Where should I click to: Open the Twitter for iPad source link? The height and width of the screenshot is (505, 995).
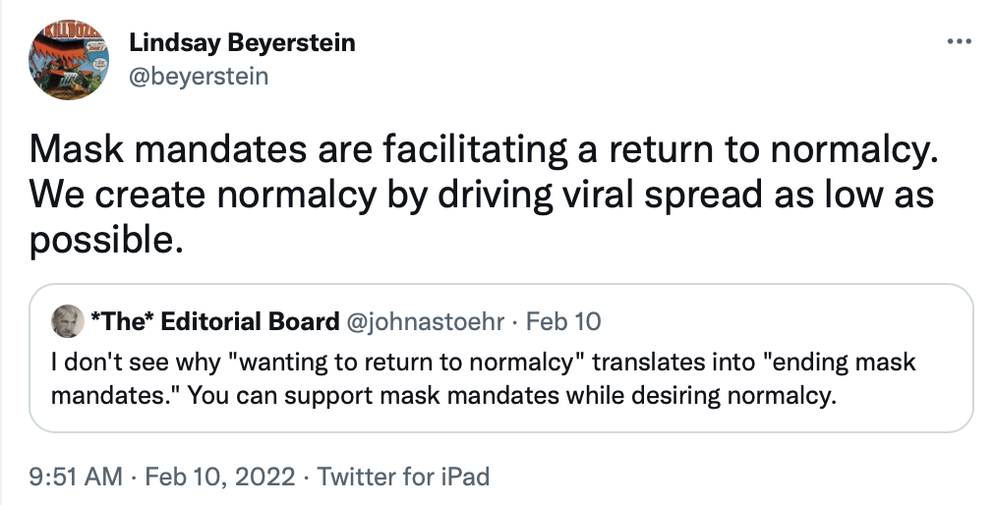[x=404, y=477]
